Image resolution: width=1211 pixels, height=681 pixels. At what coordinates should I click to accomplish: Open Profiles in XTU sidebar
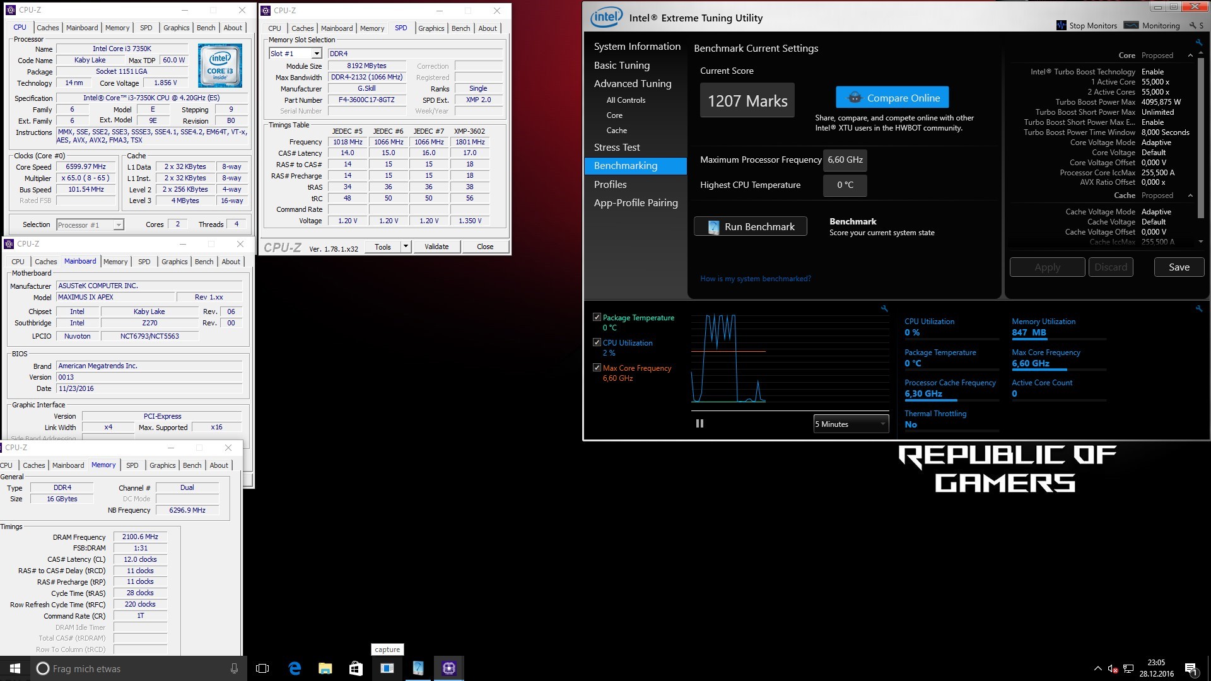tap(610, 185)
